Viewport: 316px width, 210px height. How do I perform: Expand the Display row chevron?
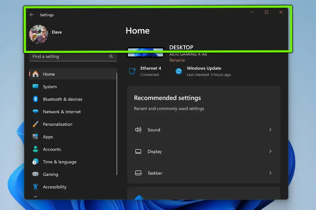(x=270, y=151)
